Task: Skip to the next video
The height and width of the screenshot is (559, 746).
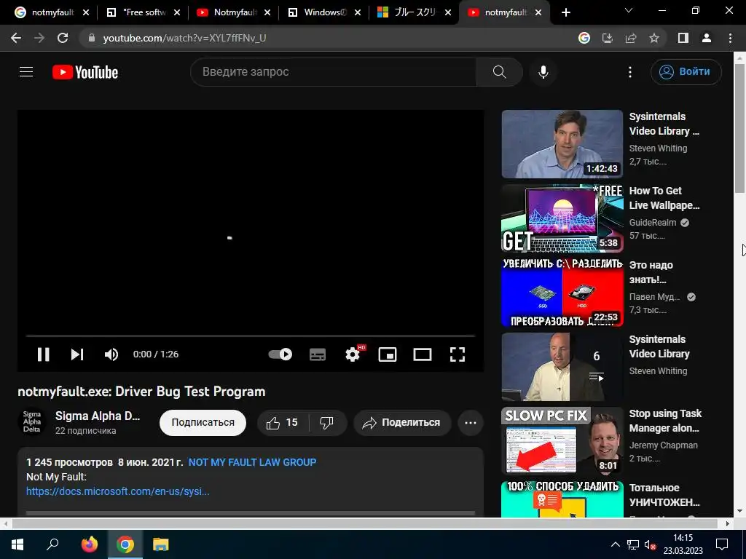Action: 77,354
